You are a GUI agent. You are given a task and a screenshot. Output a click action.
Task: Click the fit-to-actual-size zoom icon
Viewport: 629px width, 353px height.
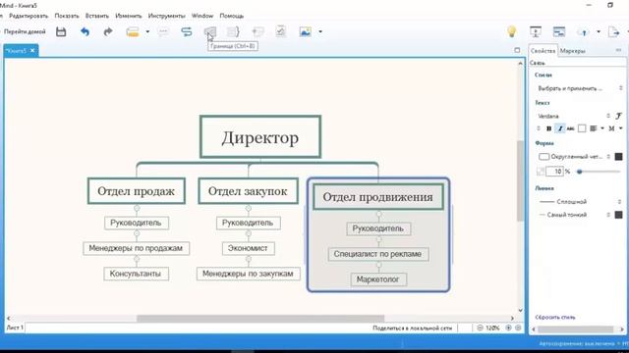[x=518, y=328]
